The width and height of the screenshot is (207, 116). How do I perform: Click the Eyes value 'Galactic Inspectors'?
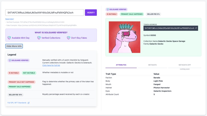[x=162, y=91]
